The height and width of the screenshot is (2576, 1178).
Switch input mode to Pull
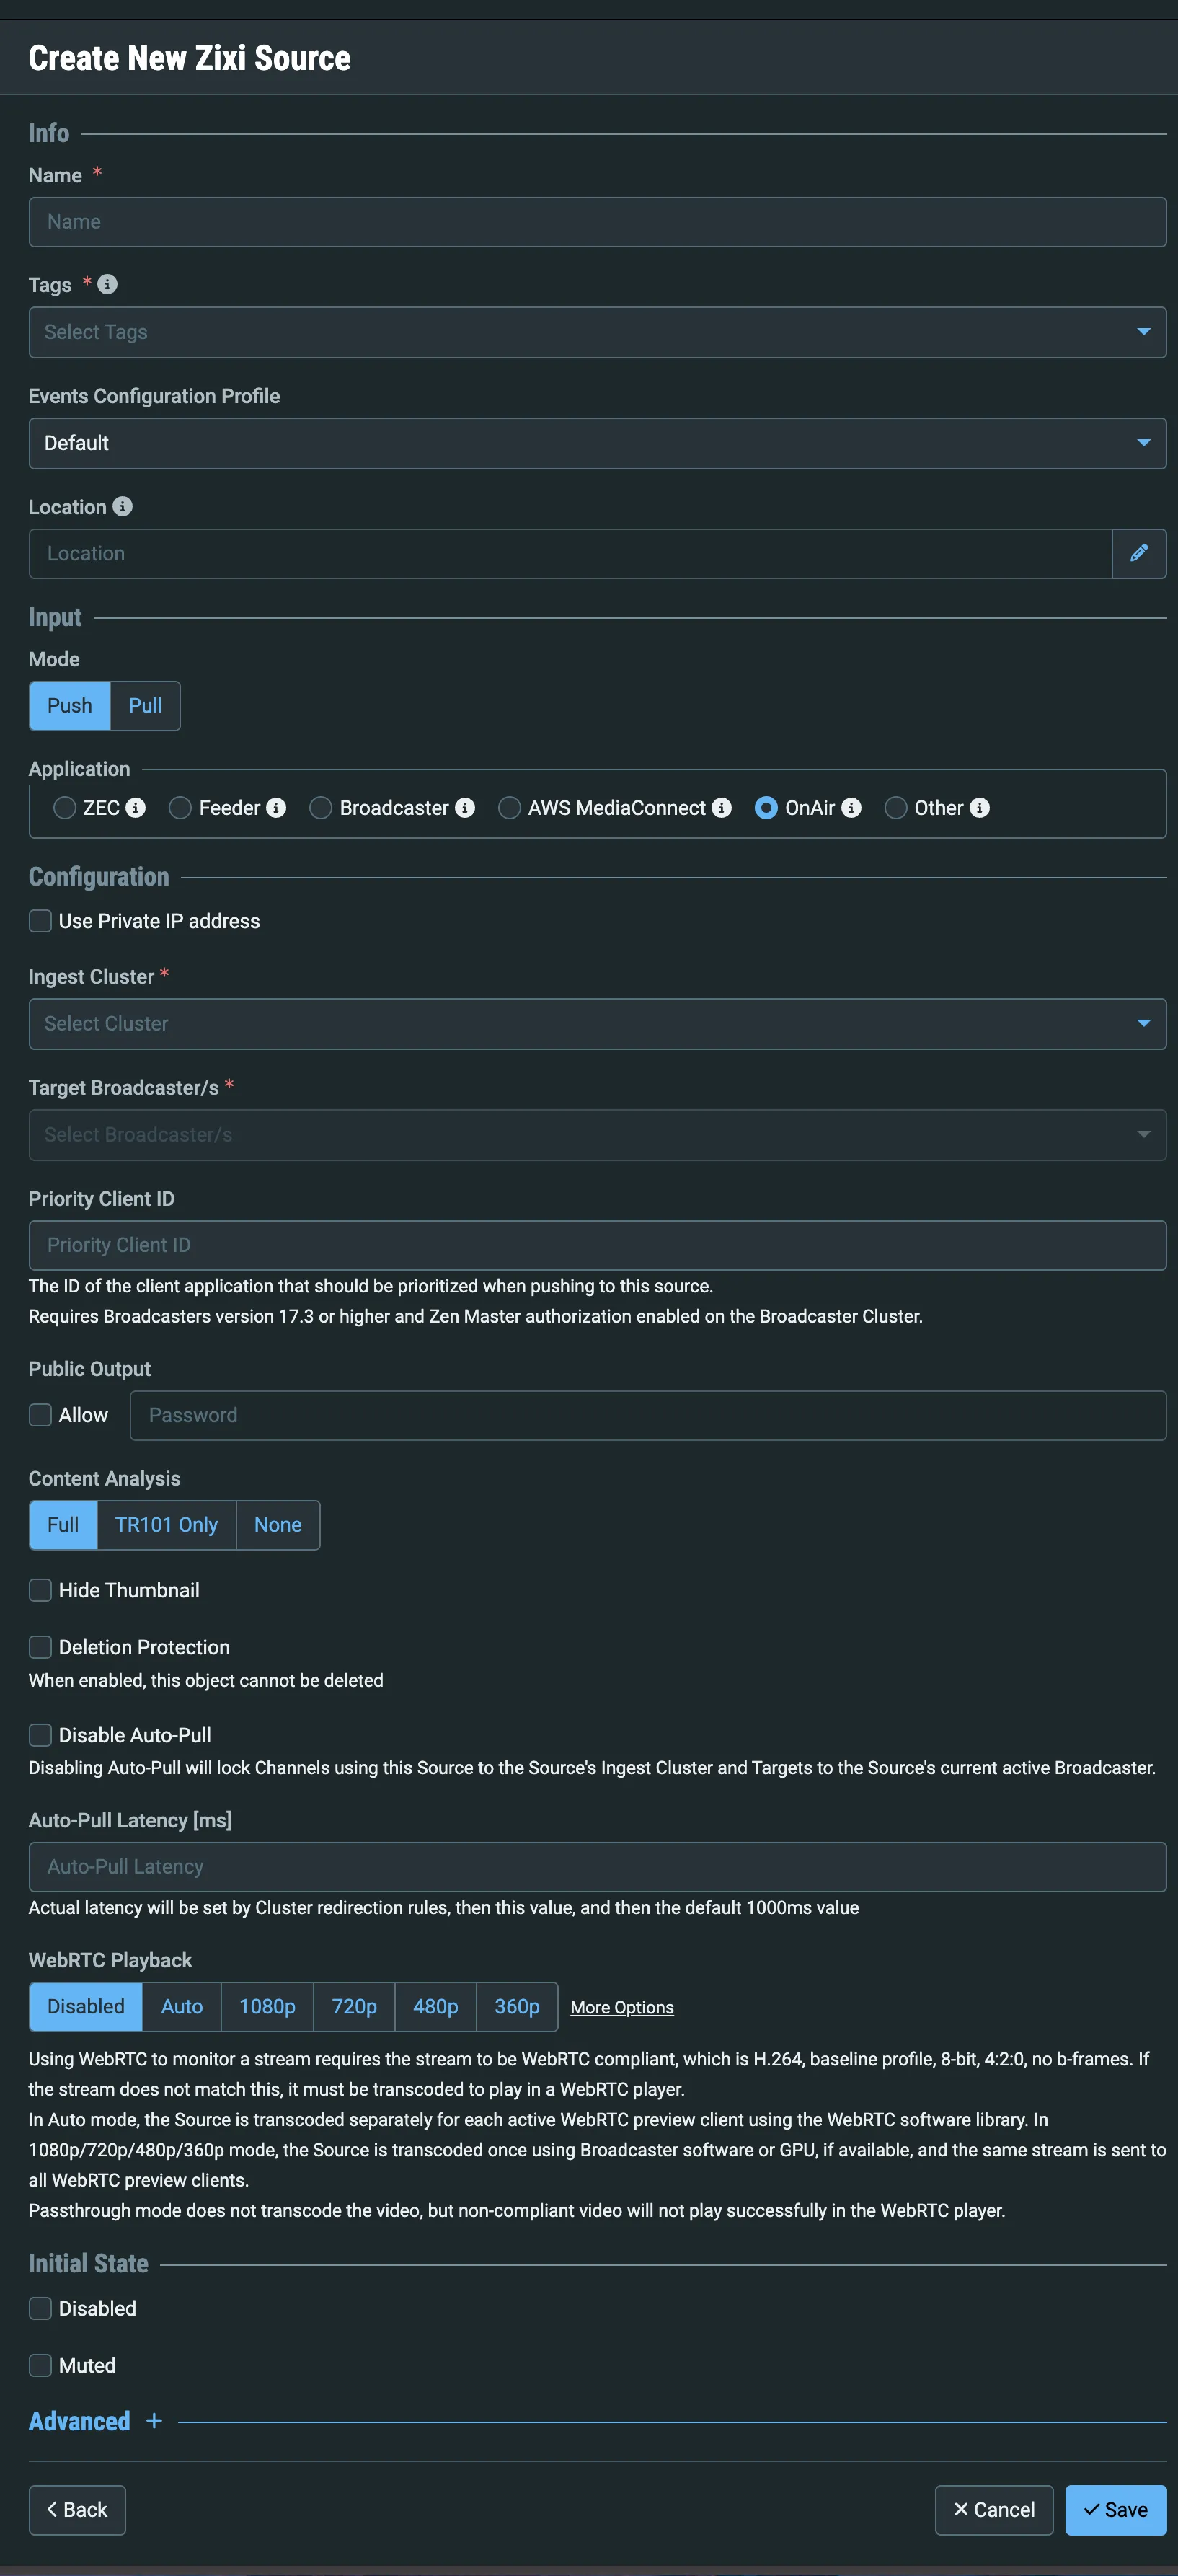pos(145,706)
